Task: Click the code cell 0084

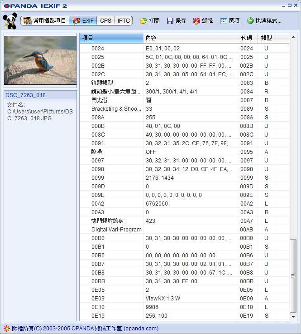Action: (247, 92)
